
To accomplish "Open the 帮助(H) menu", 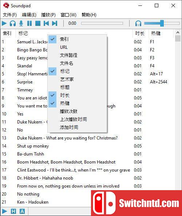I will coord(89,15).
